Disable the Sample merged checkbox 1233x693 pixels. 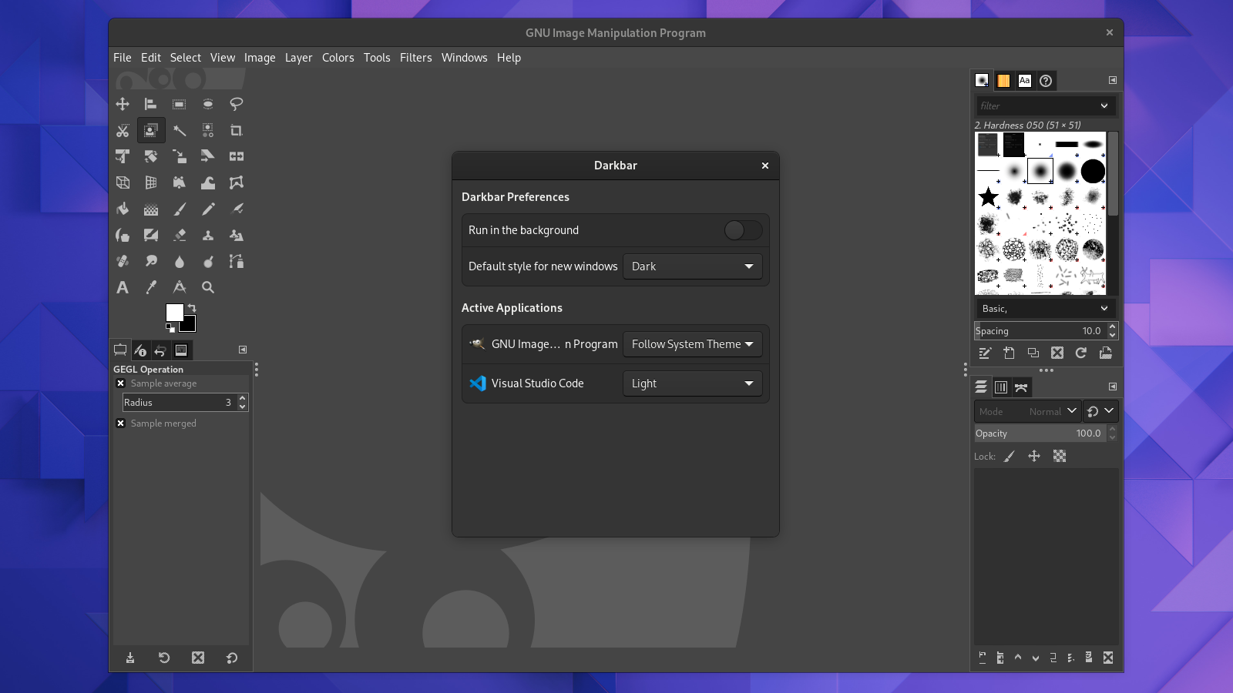121,423
